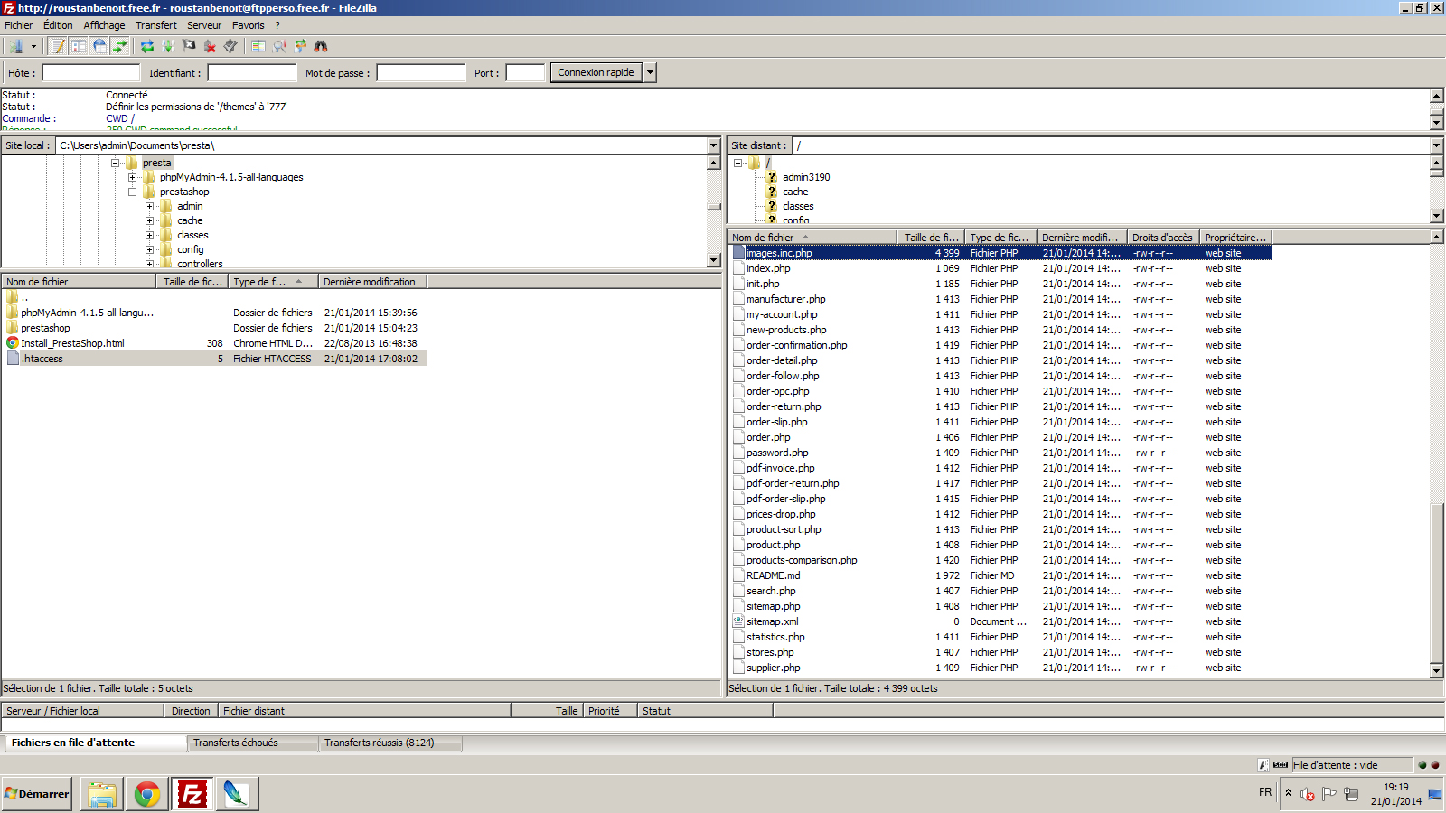Cancel the current operation icon

point(189,46)
